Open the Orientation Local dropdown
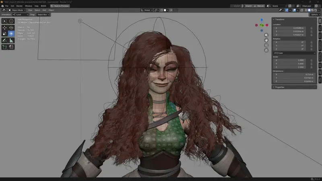The image size is (322, 181). click(x=21, y=14)
